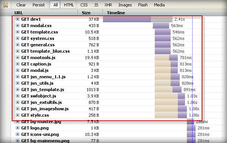Expand the GET dev1 request
227x143 pixels.
point(17,19)
